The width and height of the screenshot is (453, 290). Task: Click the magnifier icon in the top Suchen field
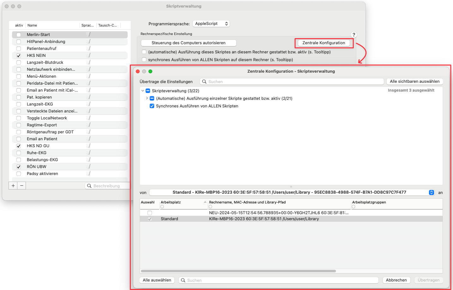pyautogui.click(x=204, y=82)
